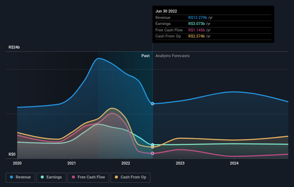The height and width of the screenshot is (187, 294).
Task: Click the 2022 x-axis label
Action: pos(126,163)
